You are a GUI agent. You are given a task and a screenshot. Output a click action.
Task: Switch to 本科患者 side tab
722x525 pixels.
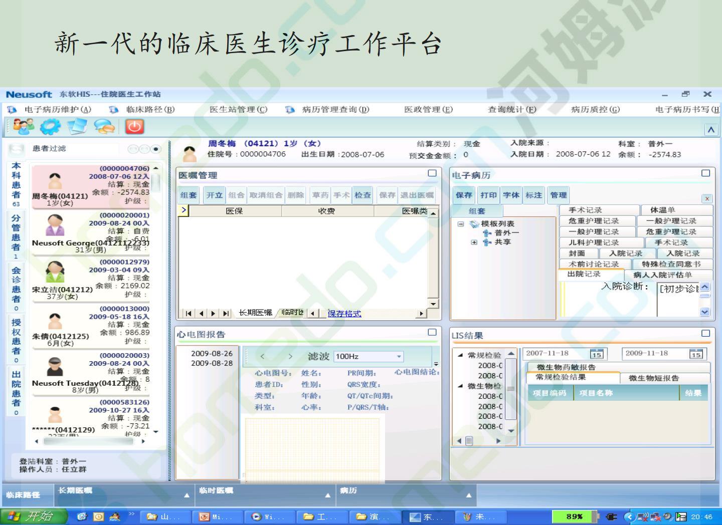pos(16,184)
